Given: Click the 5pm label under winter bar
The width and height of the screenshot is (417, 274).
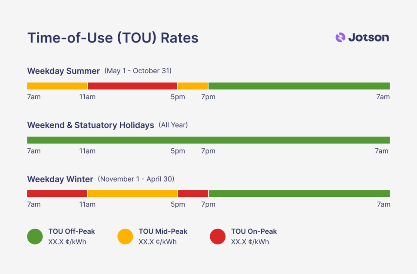Looking at the screenshot, I should (178, 204).
